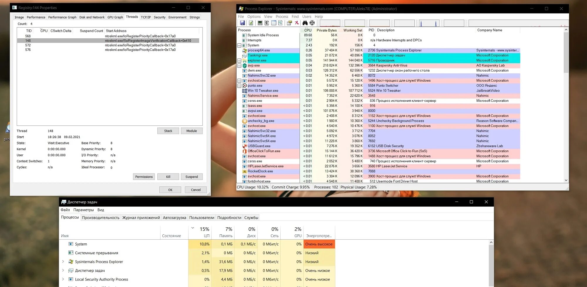Click the Память column header in Task Manager
Image resolution: width=587 pixels, height=287 pixels.
click(222, 232)
